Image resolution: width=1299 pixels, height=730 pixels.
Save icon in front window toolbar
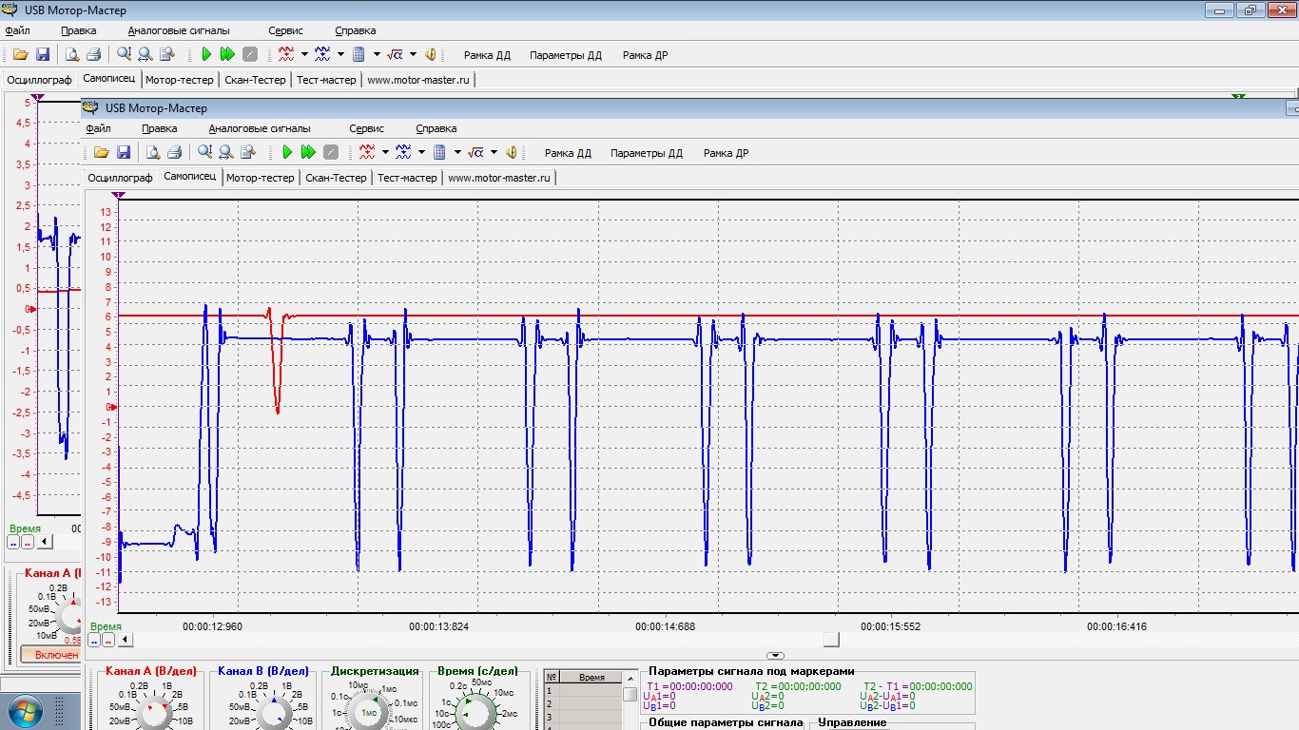point(124,152)
